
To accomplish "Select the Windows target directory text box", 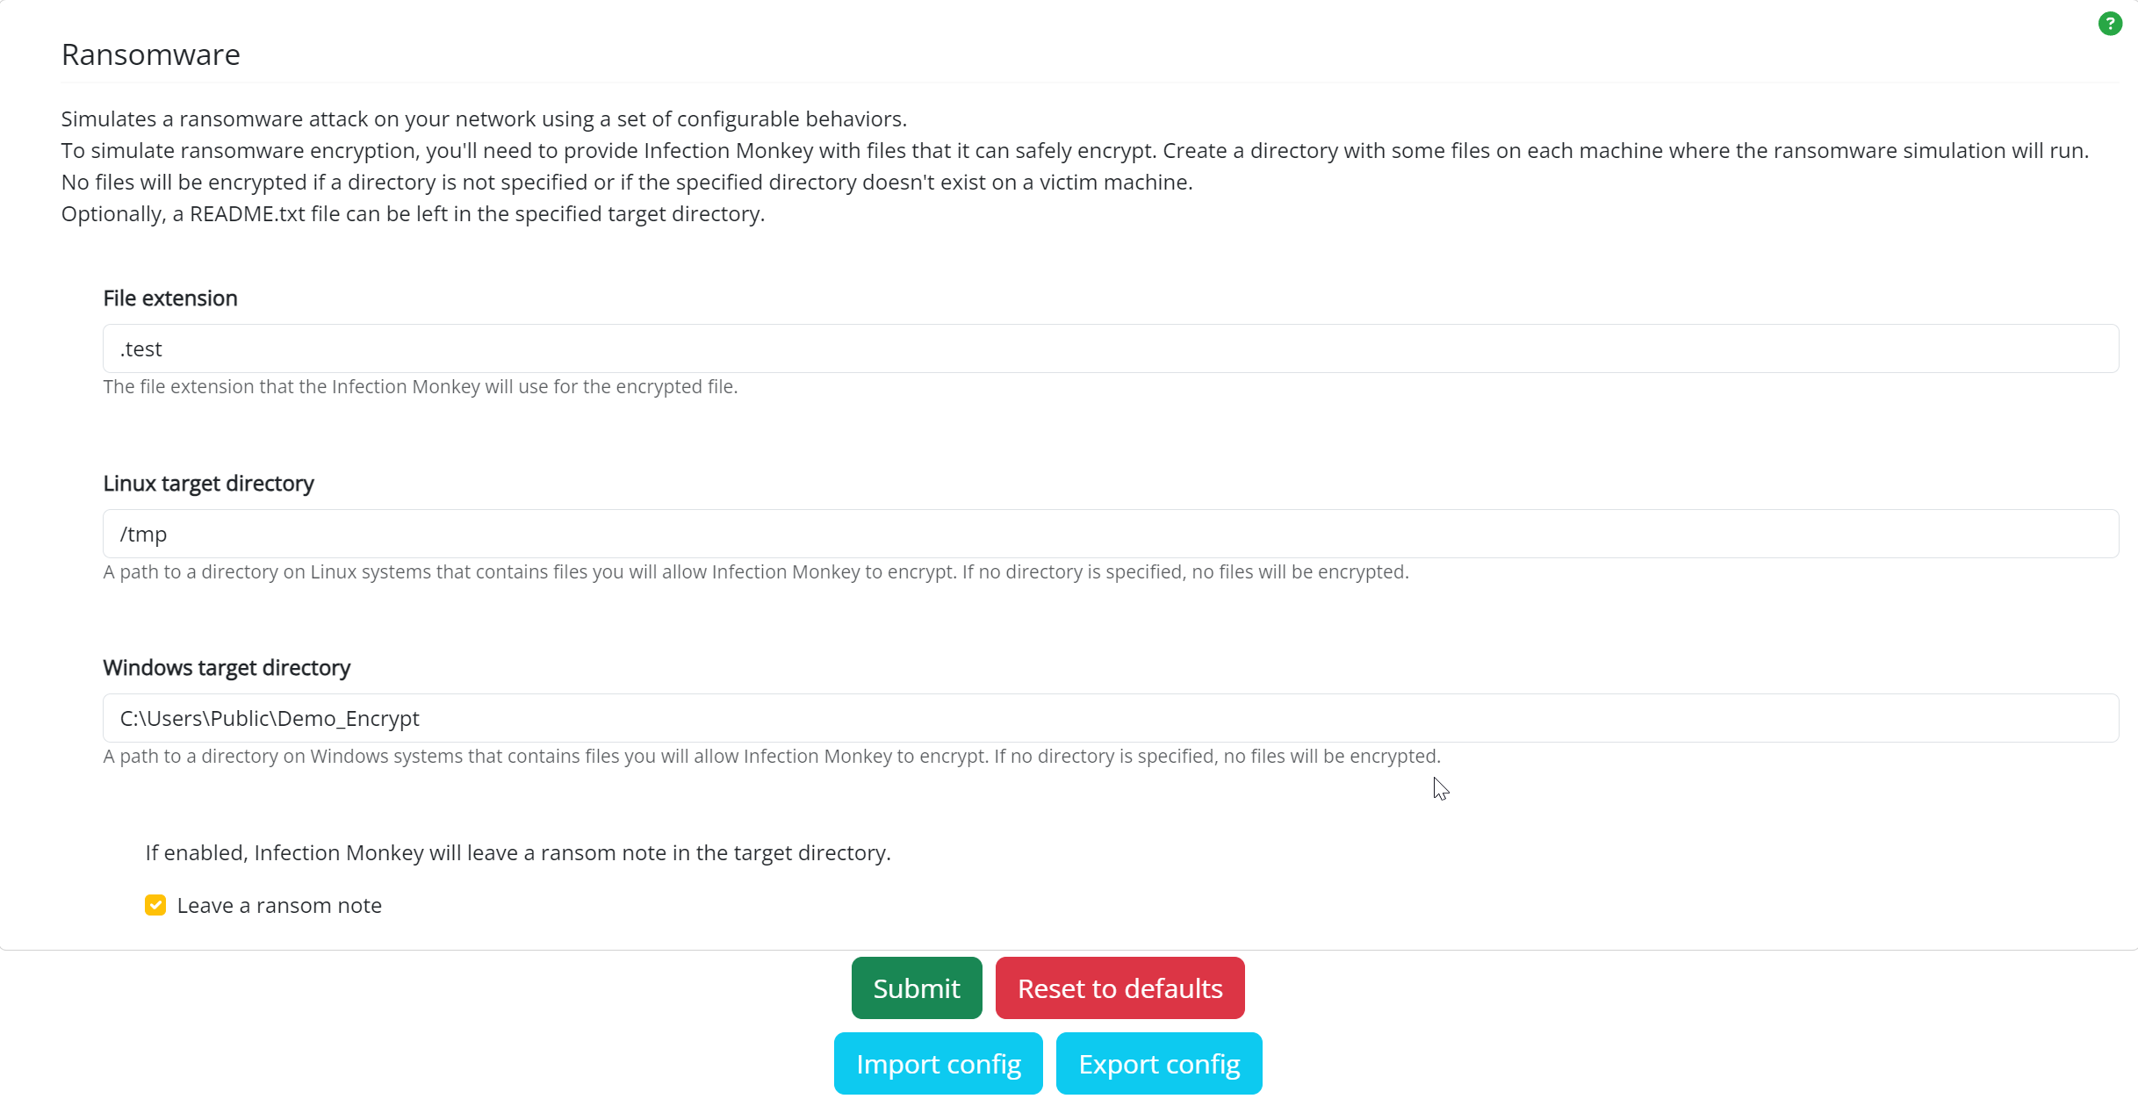I will pos(1110,718).
